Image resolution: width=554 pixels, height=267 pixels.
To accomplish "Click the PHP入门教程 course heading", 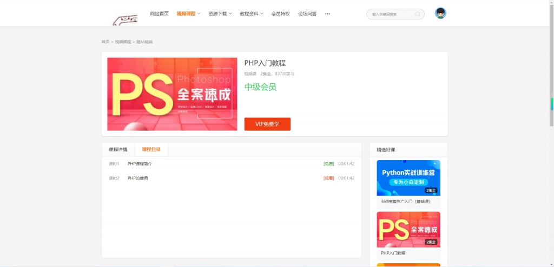I will [265, 63].
